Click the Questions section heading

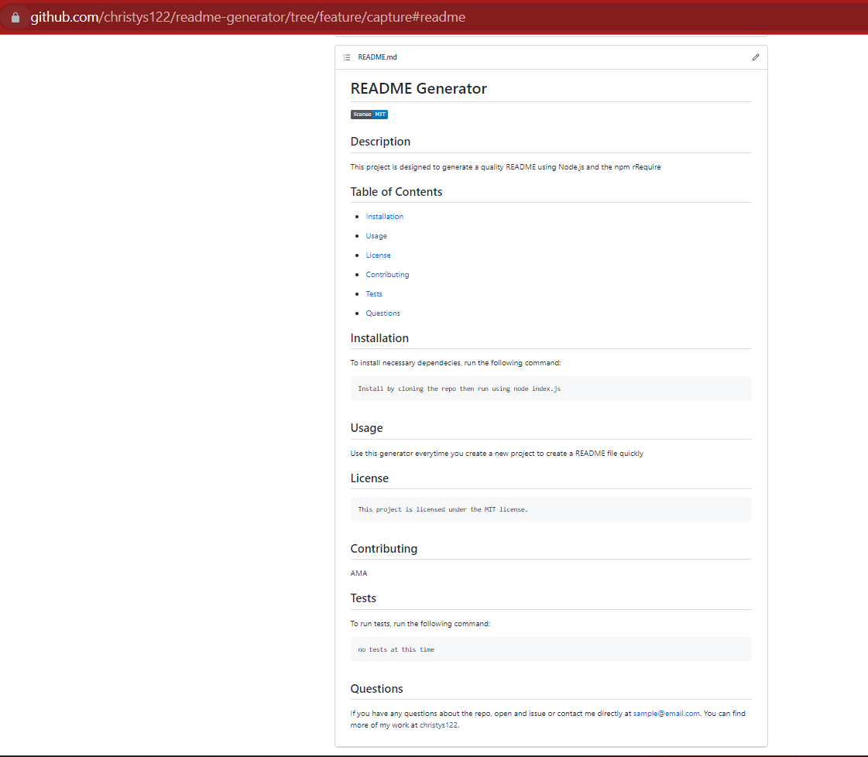click(376, 688)
